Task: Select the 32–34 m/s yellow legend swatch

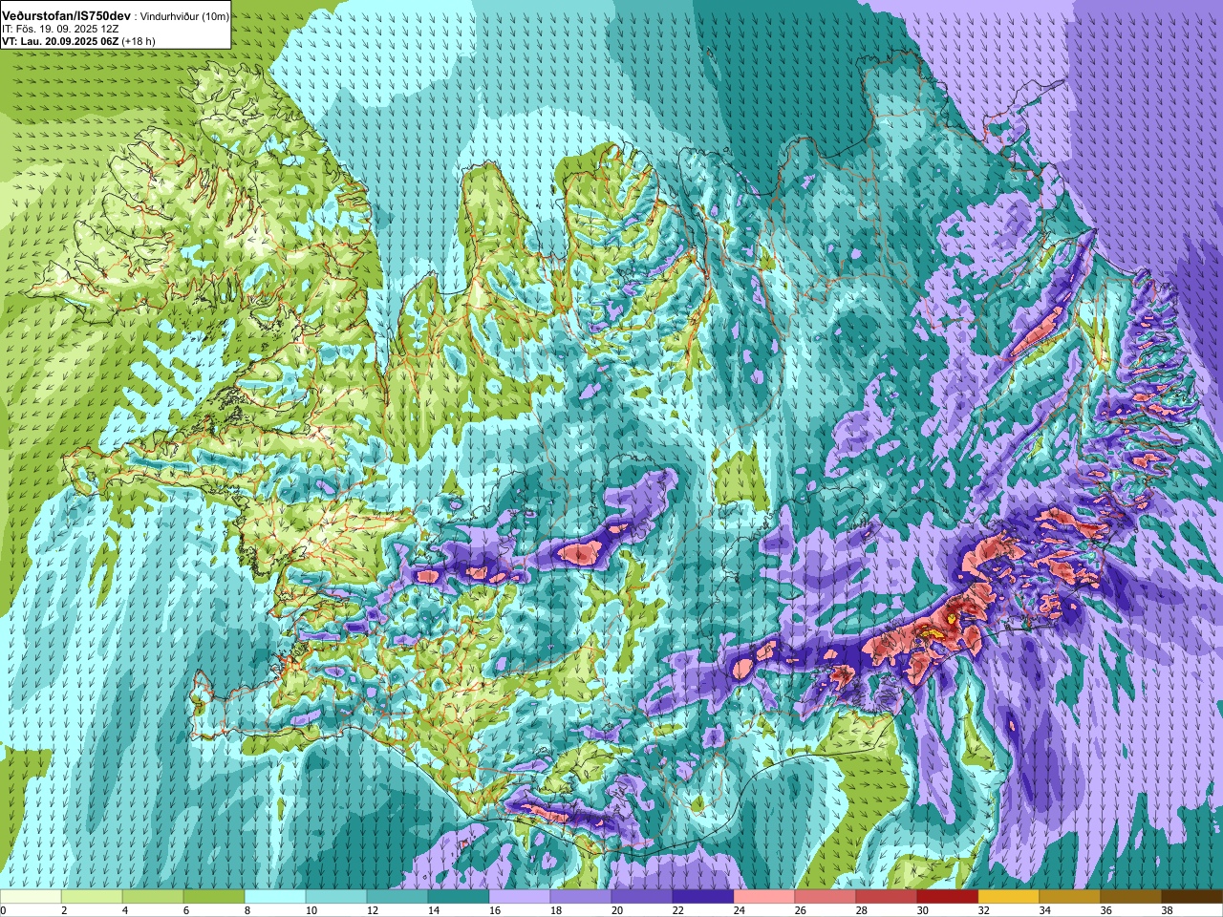Action: click(1009, 897)
